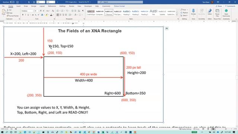Viewport: 238px width, 134px height.
Task: Center-align the text
Action: pyautogui.click(x=60, y=15)
